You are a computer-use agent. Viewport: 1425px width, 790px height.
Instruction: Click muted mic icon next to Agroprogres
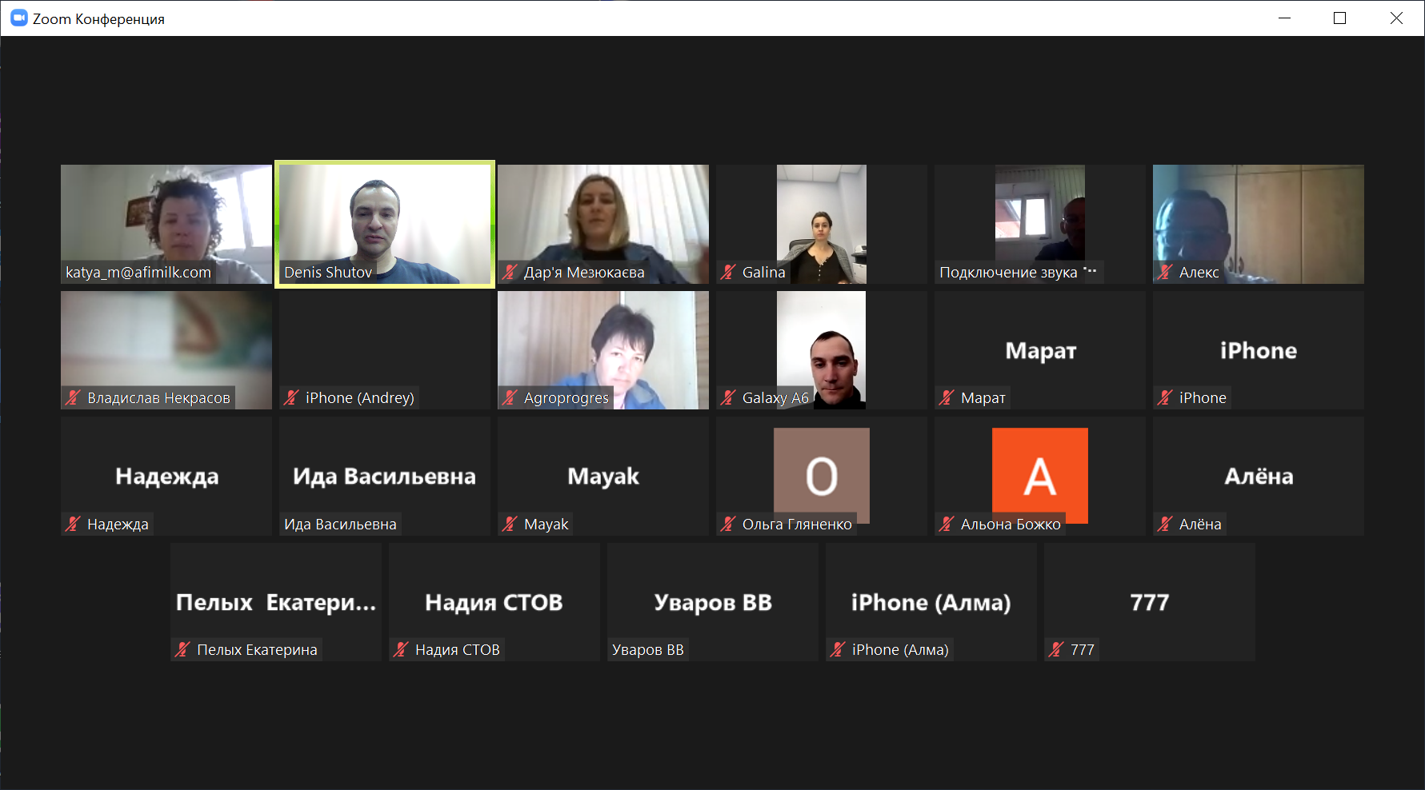tap(509, 397)
